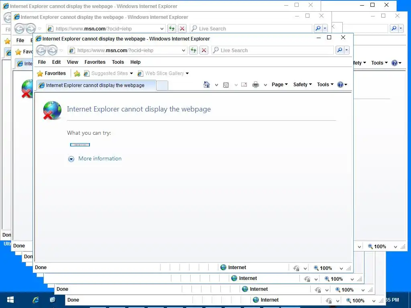Expand address bar history dropdown in front window
Image resolution: width=411 pixels, height=308 pixels.
point(183,50)
